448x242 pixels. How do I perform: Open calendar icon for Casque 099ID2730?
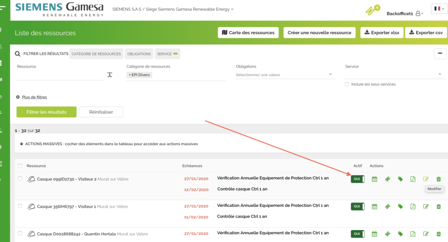[x=374, y=179]
